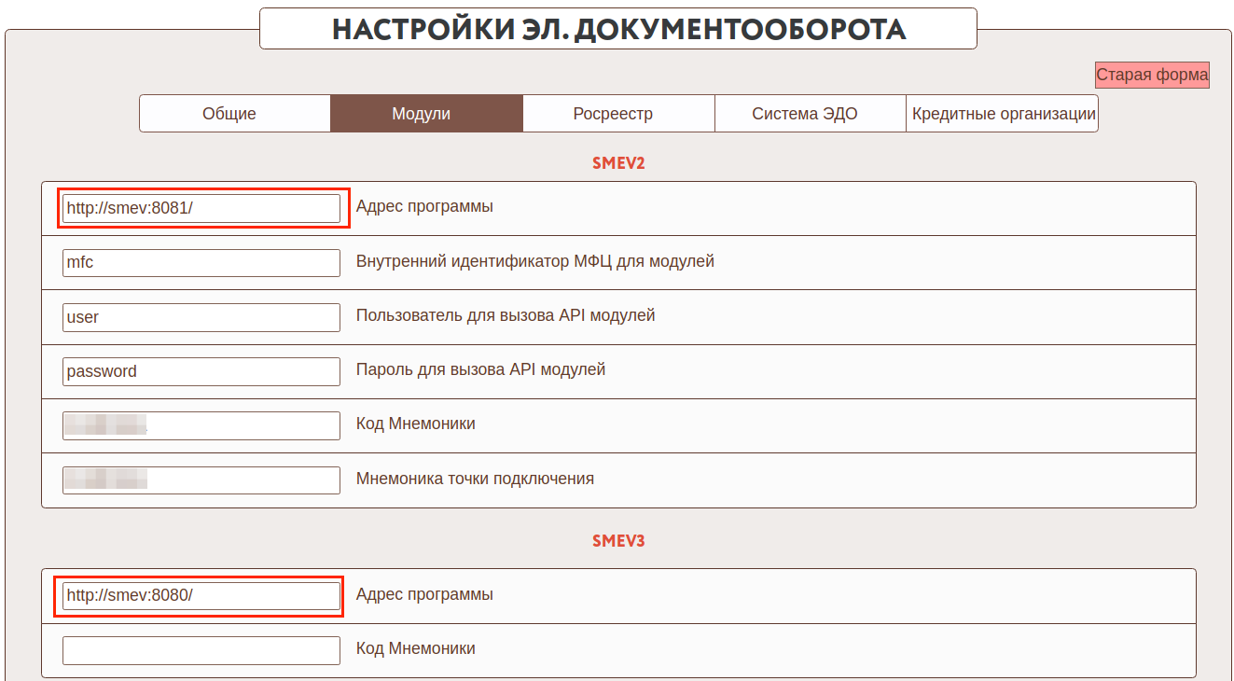
Task: Click the input field containing user
Action: 201,317
